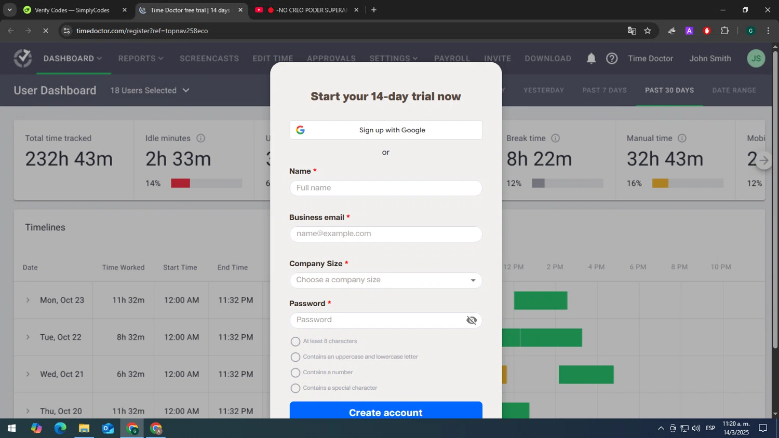This screenshot has height=438, width=779.
Task: Click Break time info icon
Action: coord(555,138)
